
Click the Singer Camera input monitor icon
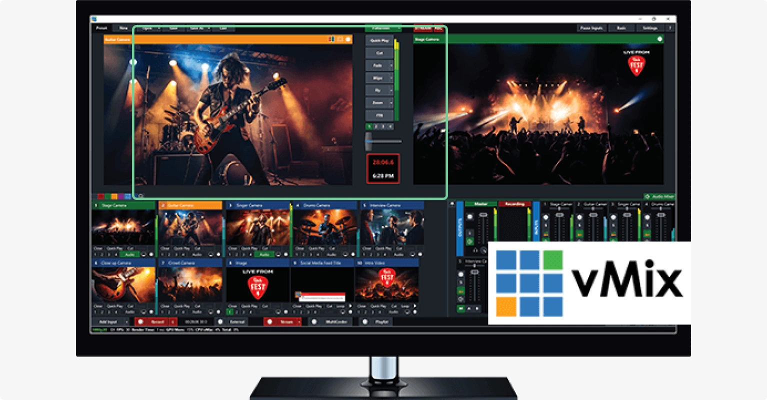click(x=278, y=254)
